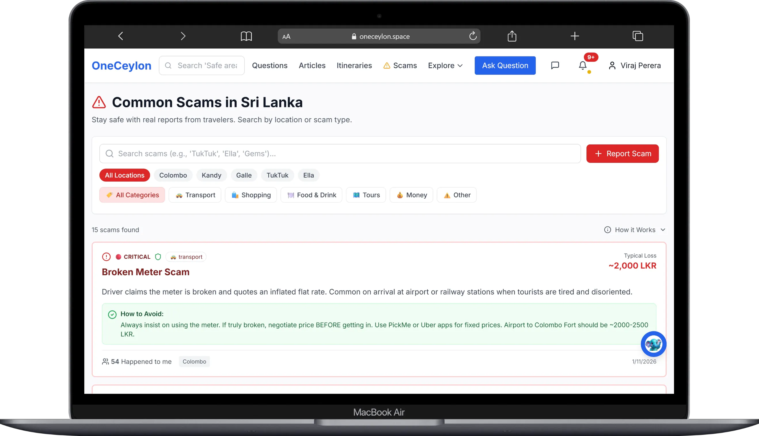Screen dimensions: 759x436
Task: Click the 9+ notification badge
Action: coord(591,57)
